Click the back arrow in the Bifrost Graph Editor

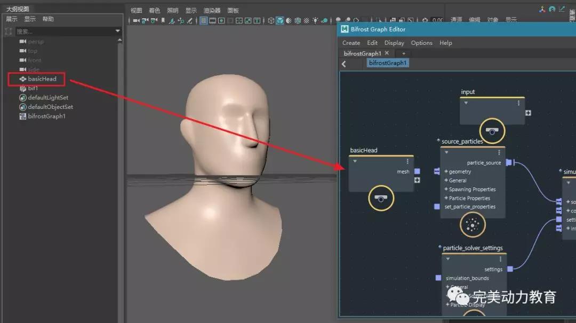(344, 64)
